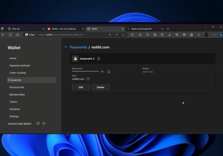Image resolution: width=223 pixels, height=156 pixels.
Task: Click the Add note field
Action: point(148,72)
